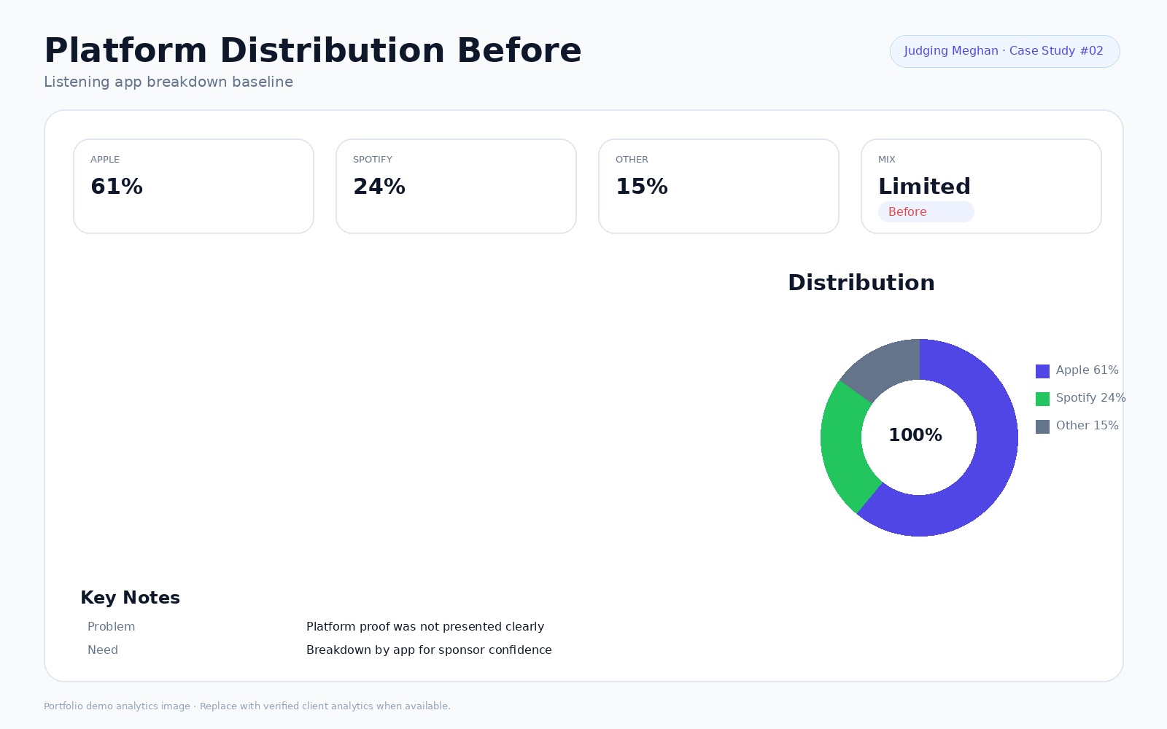Click the Judging Meghan Case Study #02 pill

[x=1004, y=51]
